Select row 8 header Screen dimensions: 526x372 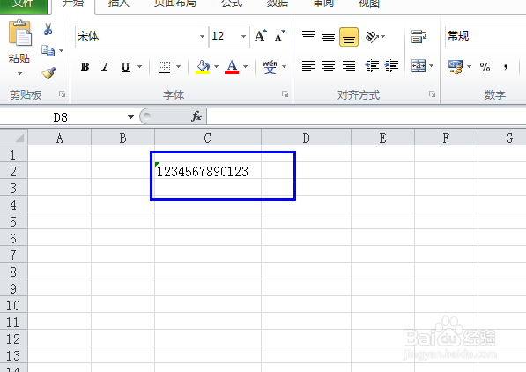click(13, 272)
